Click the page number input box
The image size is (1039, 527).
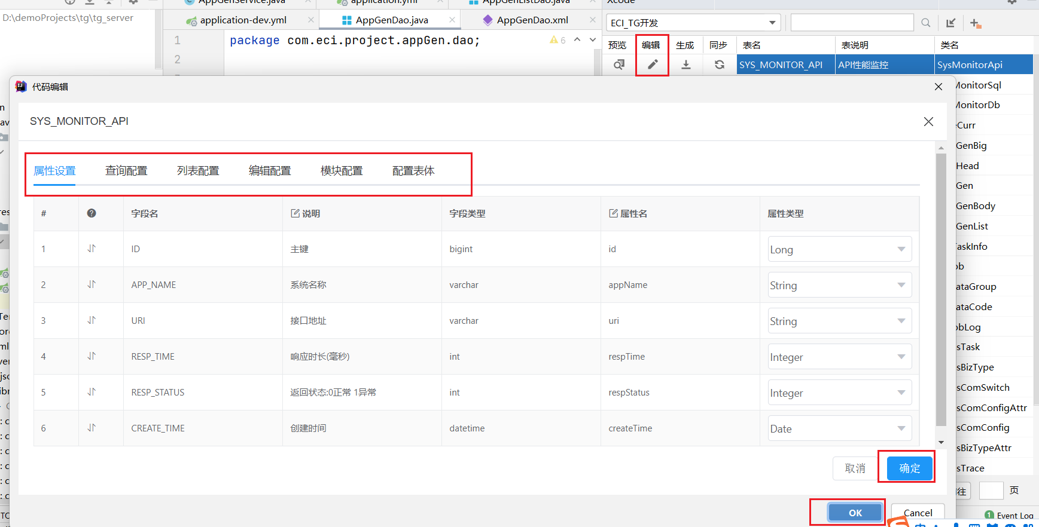pos(991,491)
